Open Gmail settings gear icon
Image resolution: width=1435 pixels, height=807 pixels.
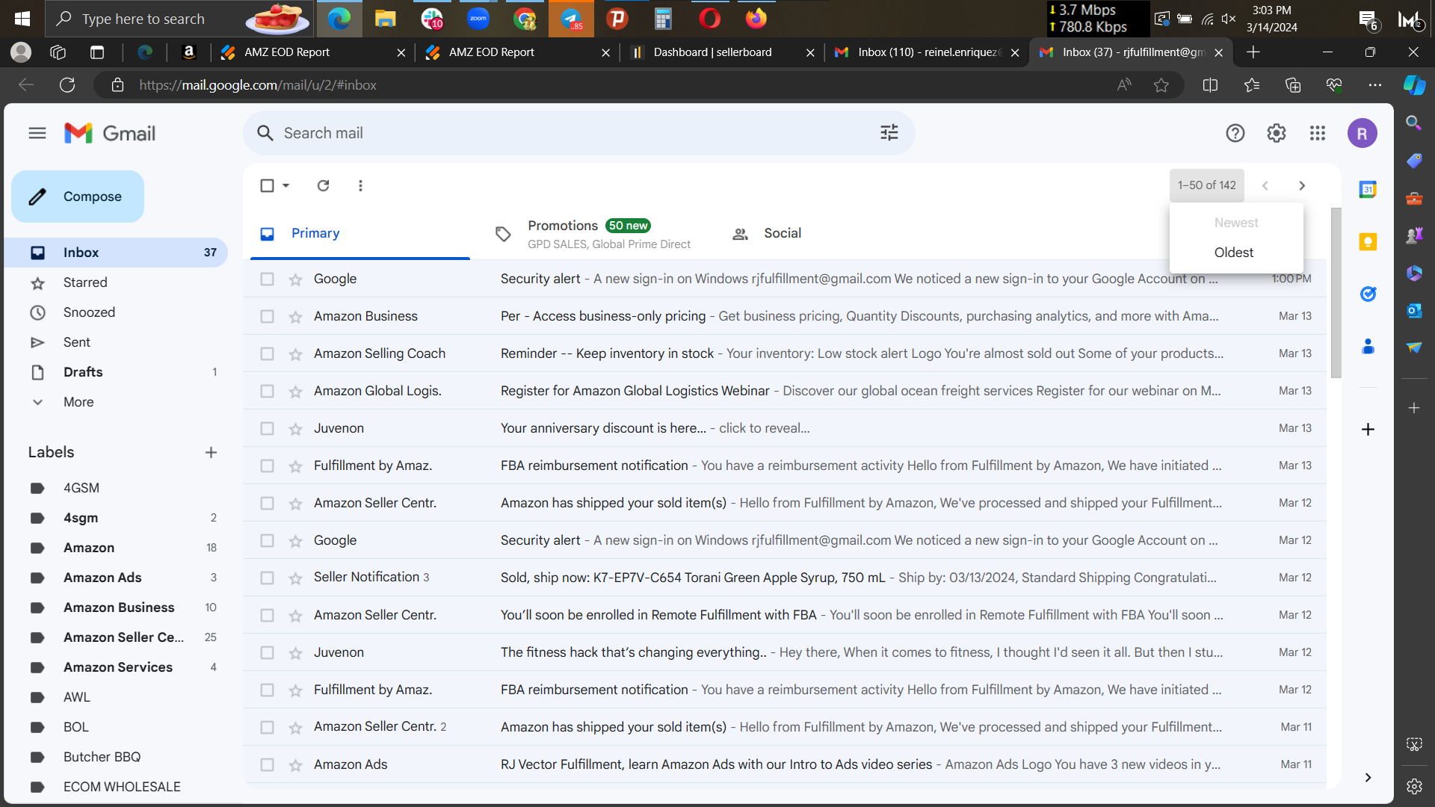(1277, 133)
